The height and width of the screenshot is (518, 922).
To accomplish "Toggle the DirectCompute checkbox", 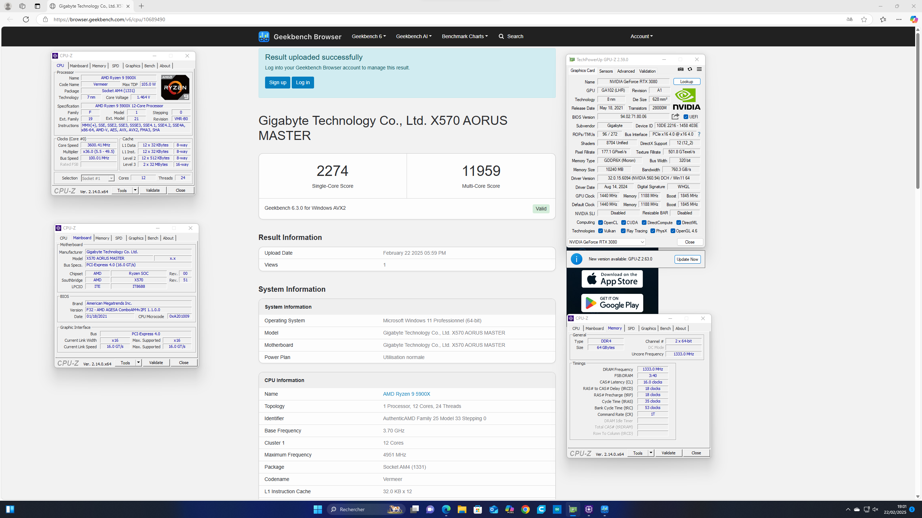I will [644, 223].
